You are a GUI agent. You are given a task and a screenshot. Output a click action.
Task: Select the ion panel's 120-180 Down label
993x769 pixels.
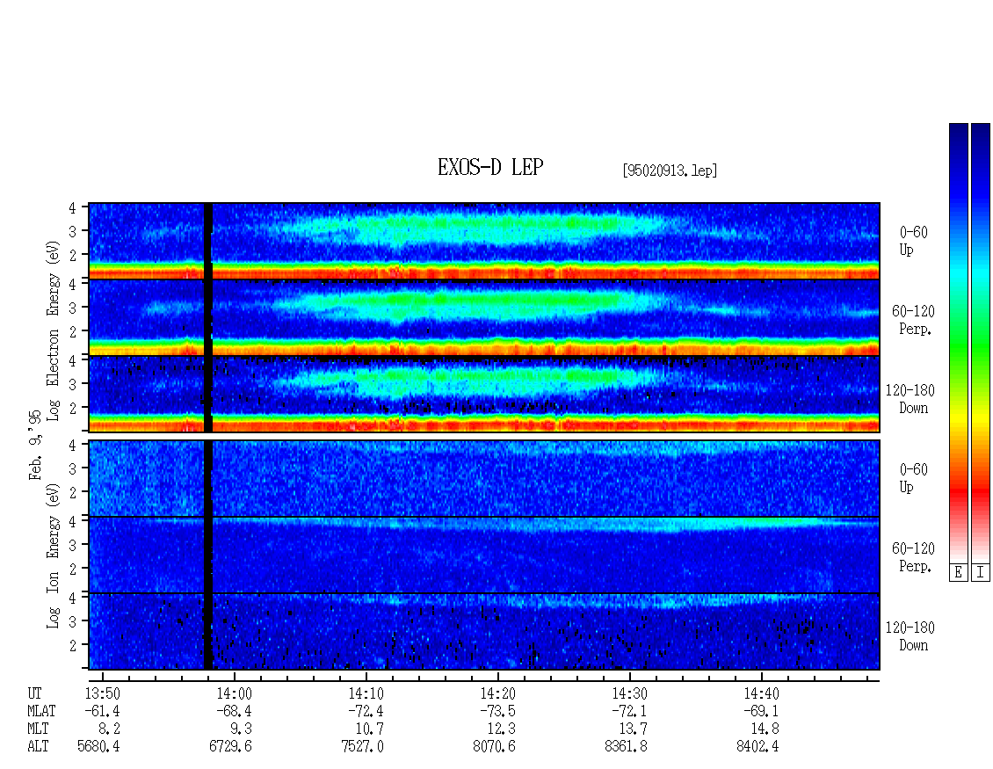click(910, 636)
